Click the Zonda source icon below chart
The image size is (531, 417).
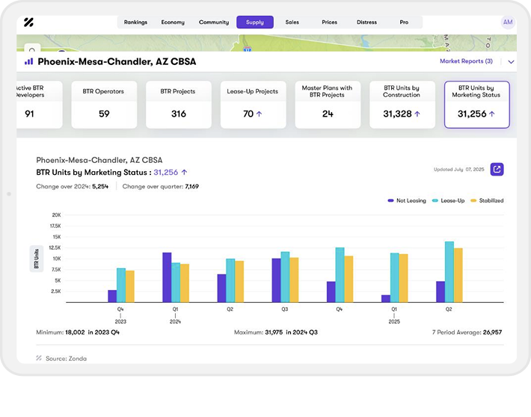coord(39,358)
